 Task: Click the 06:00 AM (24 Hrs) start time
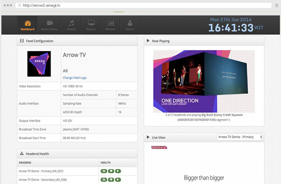[x=74, y=138]
